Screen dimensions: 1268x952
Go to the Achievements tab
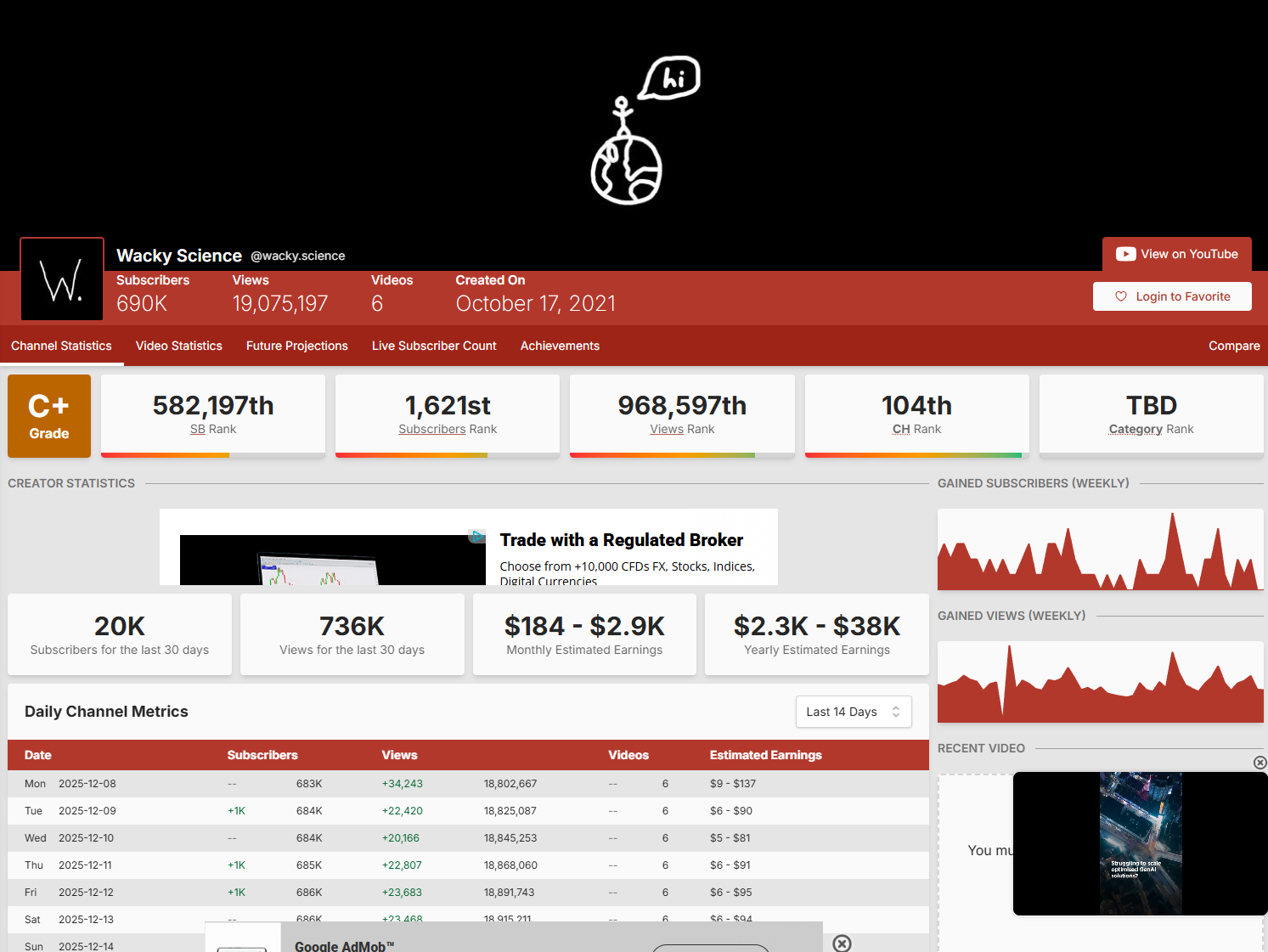pos(560,346)
